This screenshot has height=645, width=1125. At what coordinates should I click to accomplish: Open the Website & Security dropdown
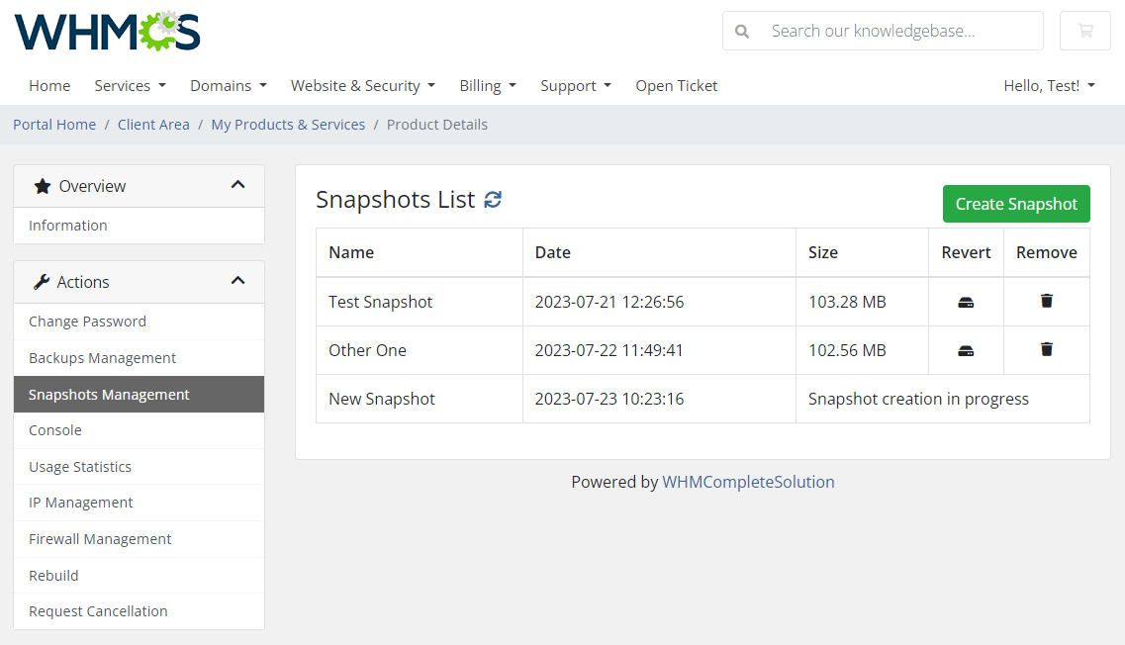tap(362, 85)
